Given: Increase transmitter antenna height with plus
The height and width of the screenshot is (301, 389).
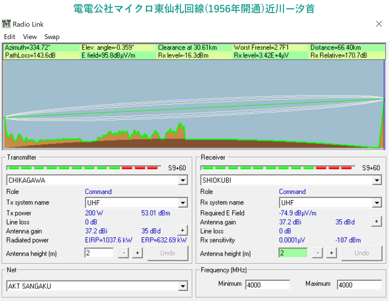Looking at the screenshot, I should pos(138,253).
